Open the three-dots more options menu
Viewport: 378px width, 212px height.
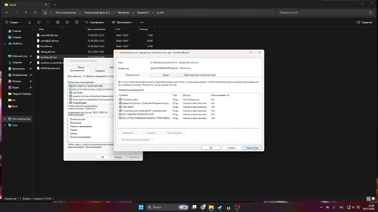(142, 22)
